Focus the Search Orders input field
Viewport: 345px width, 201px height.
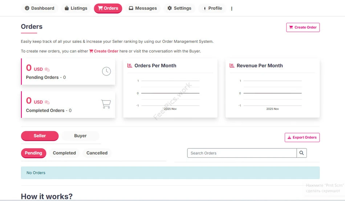(242, 153)
